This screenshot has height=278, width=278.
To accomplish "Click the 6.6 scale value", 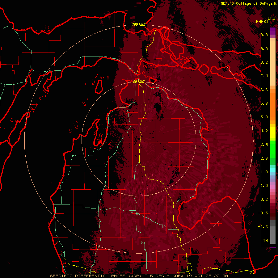I will [x=264, y=90].
